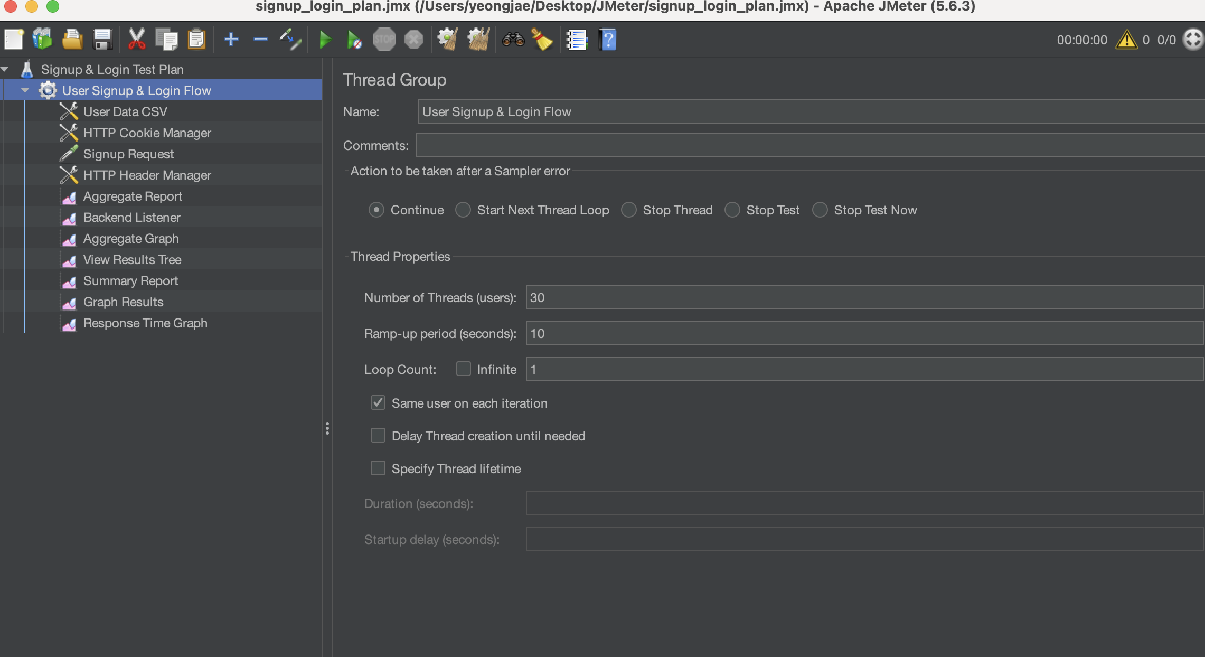Click the green Start test button
Screen dimensions: 1205x657
(325, 40)
